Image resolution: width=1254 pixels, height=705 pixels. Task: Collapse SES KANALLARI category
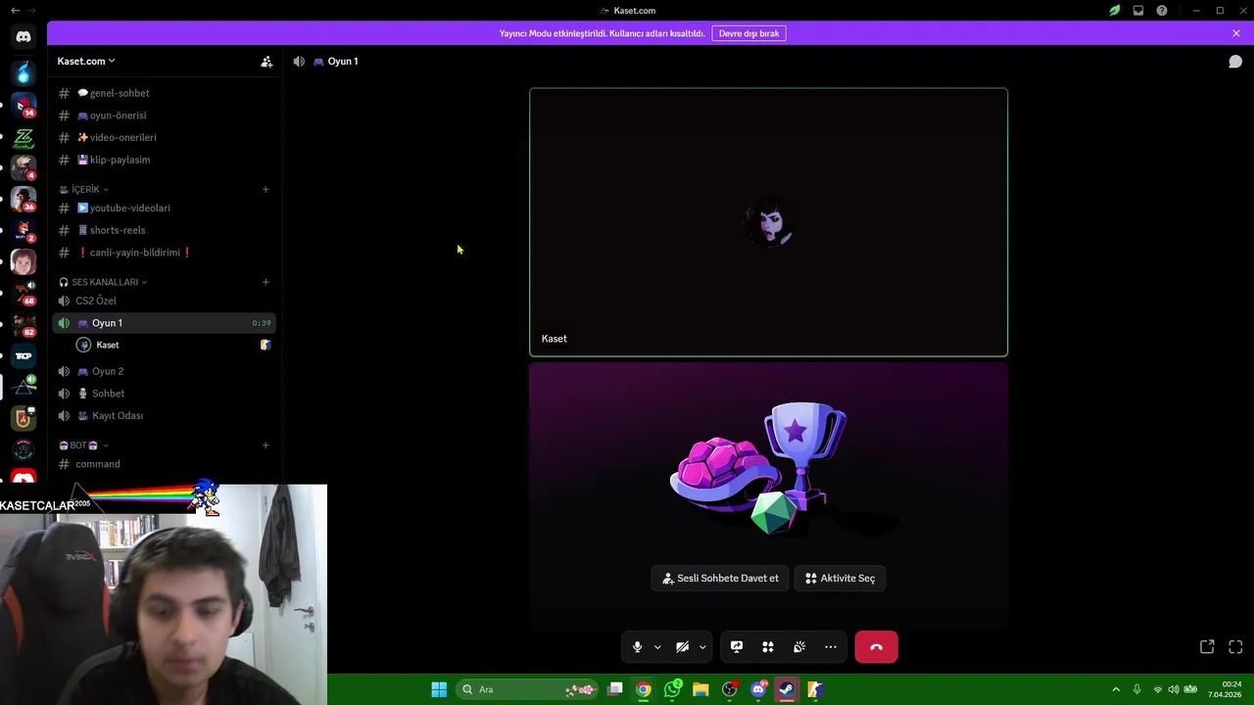103,282
